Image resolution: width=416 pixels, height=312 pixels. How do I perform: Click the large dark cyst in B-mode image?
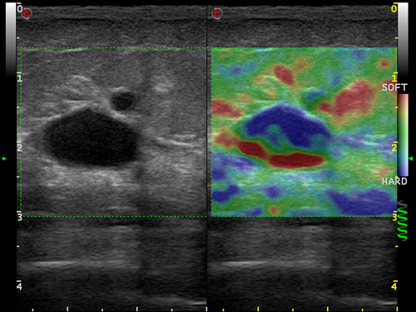point(92,138)
